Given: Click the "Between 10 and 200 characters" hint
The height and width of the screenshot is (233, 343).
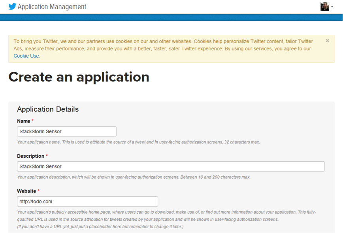Looking at the screenshot, I should click(134, 177).
